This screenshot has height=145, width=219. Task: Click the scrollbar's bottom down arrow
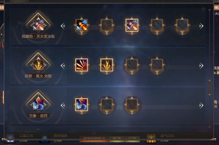(210, 127)
